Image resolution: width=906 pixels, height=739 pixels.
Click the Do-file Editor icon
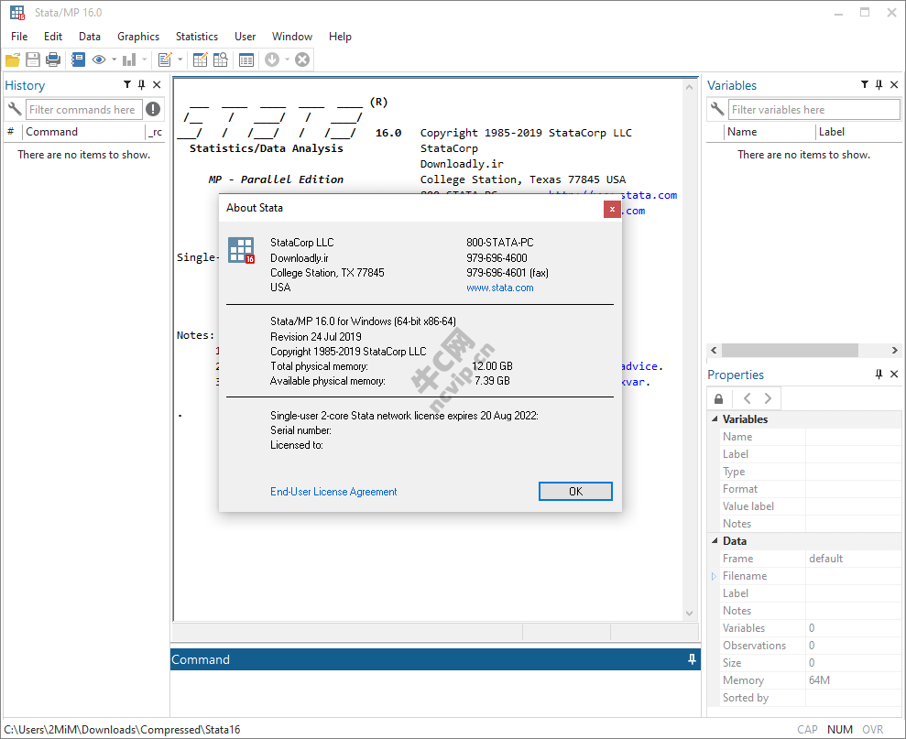(x=165, y=60)
